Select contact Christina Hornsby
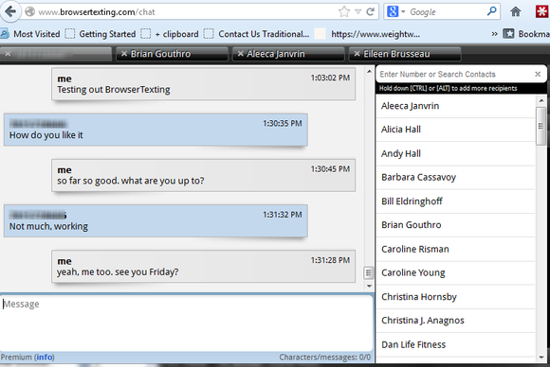Screen dimensions: 550x367 [455, 297]
